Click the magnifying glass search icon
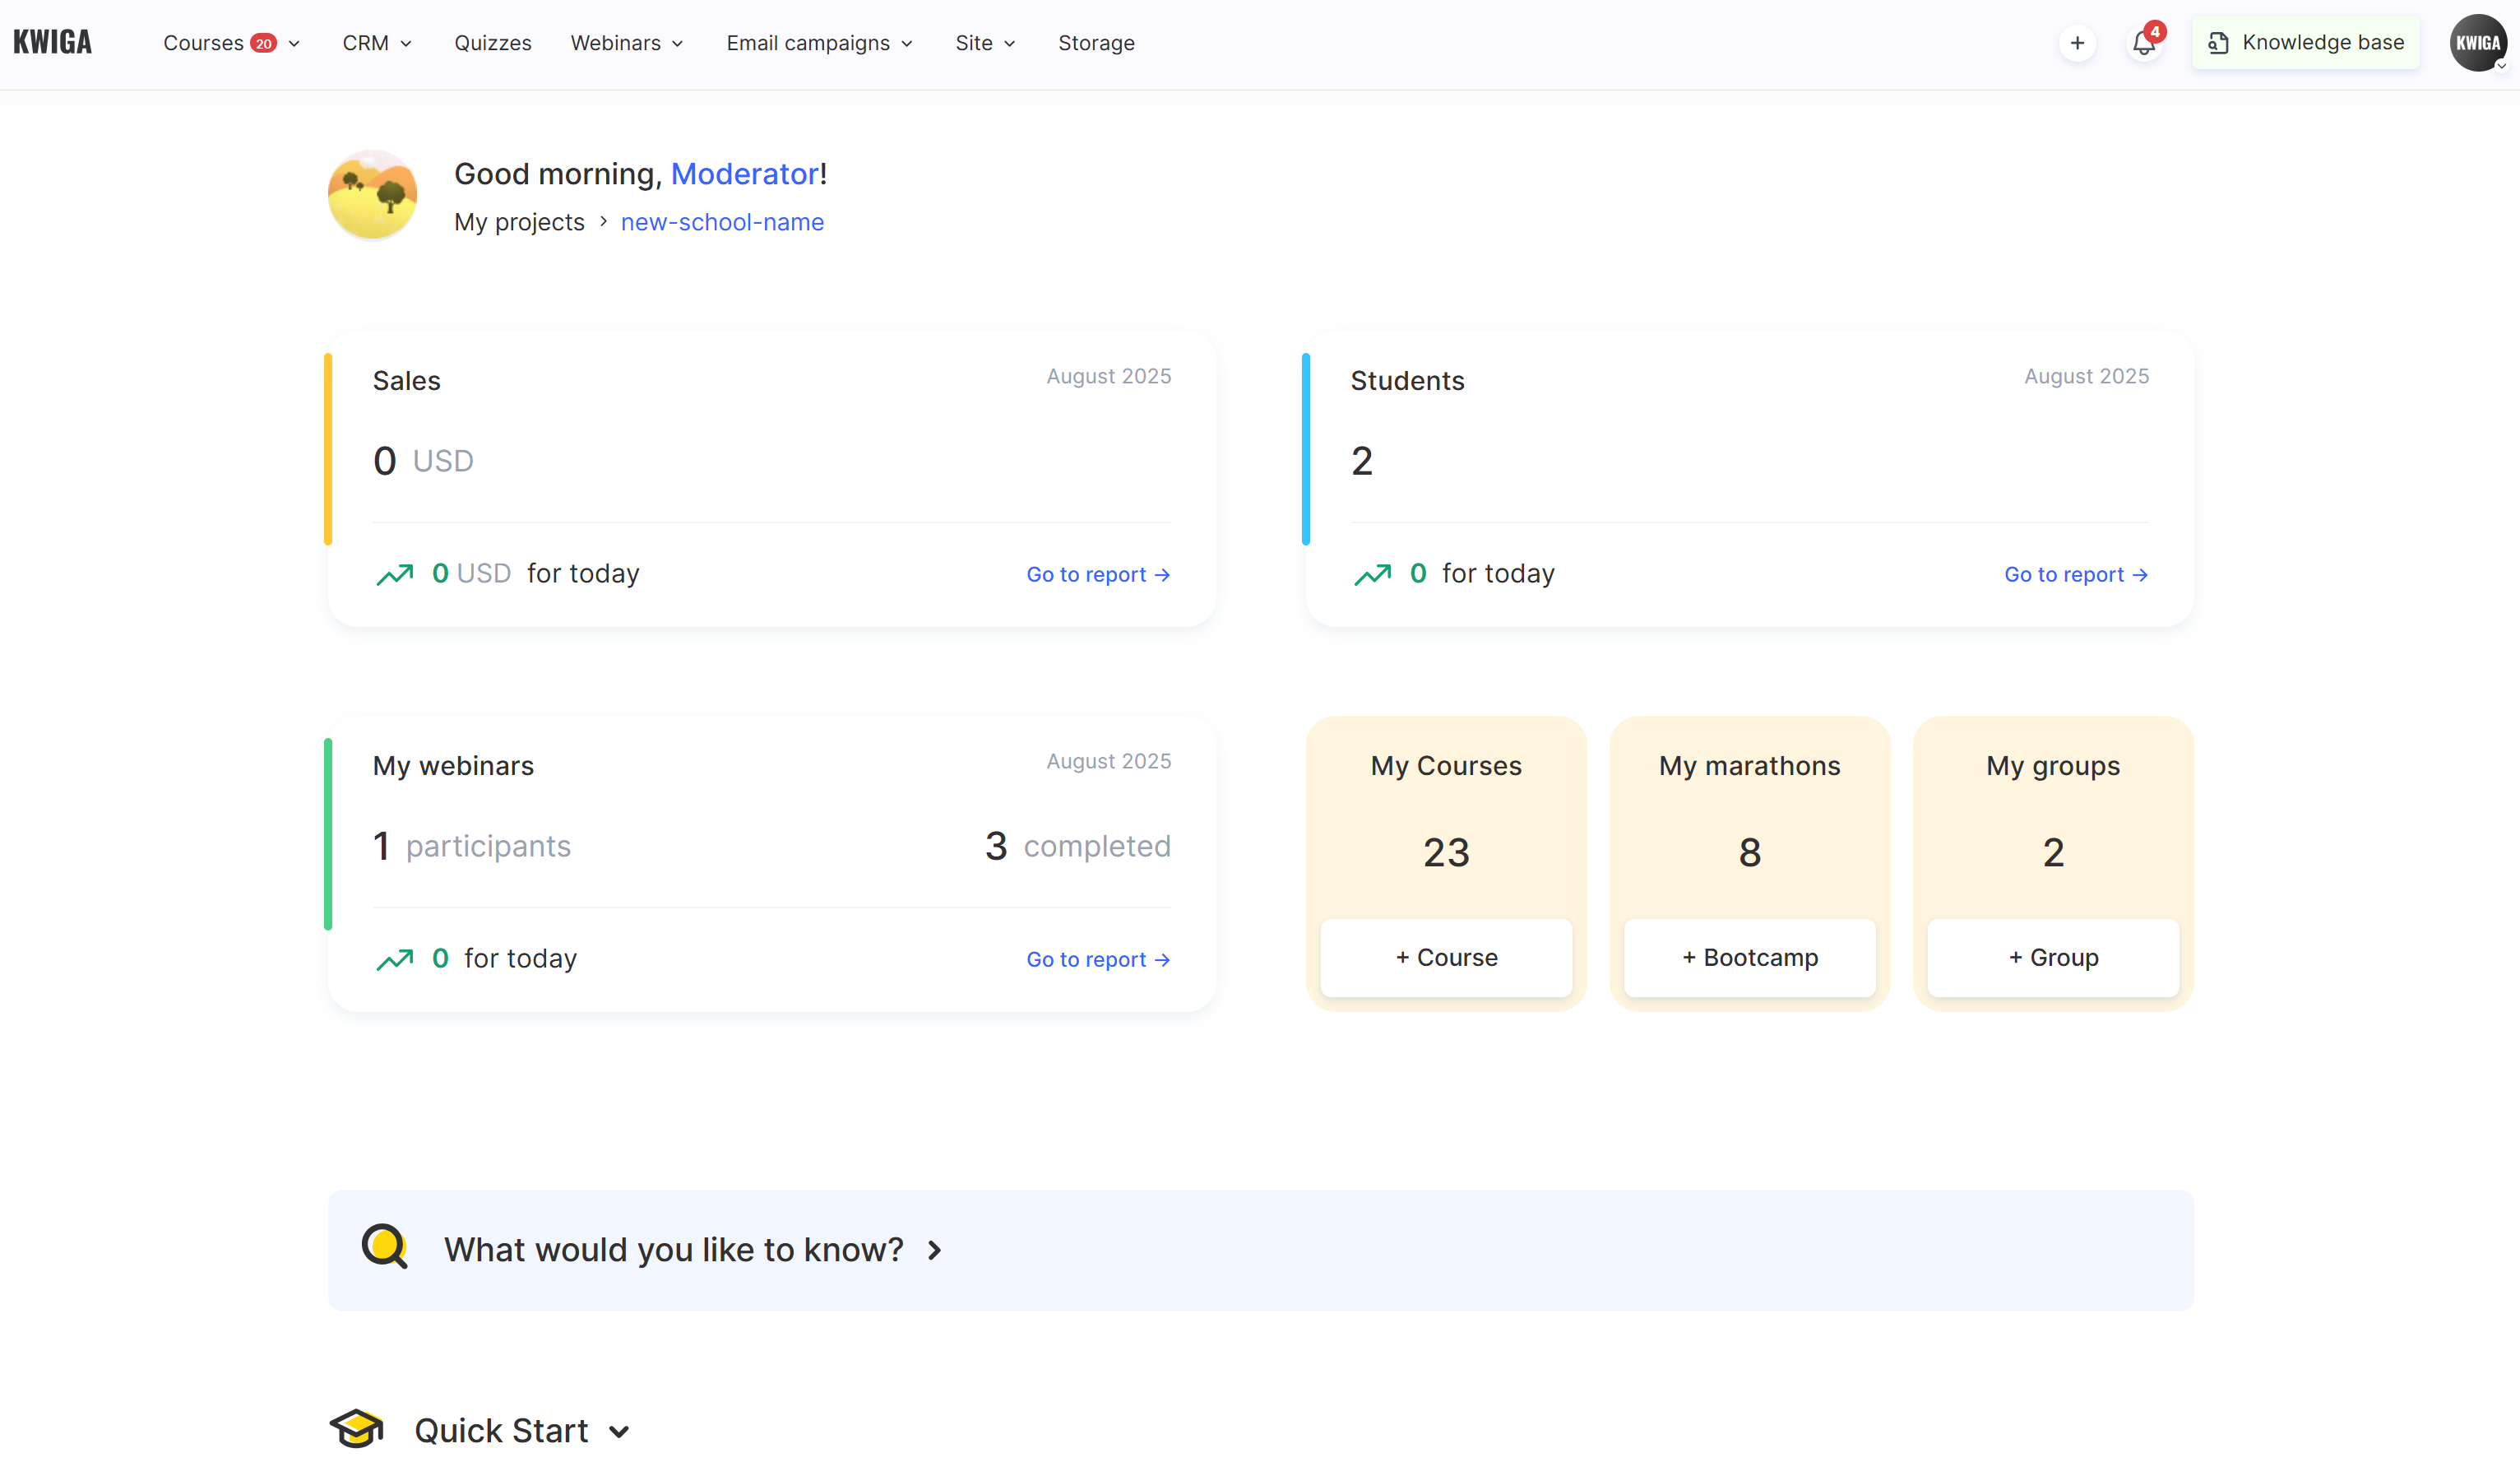 point(384,1246)
